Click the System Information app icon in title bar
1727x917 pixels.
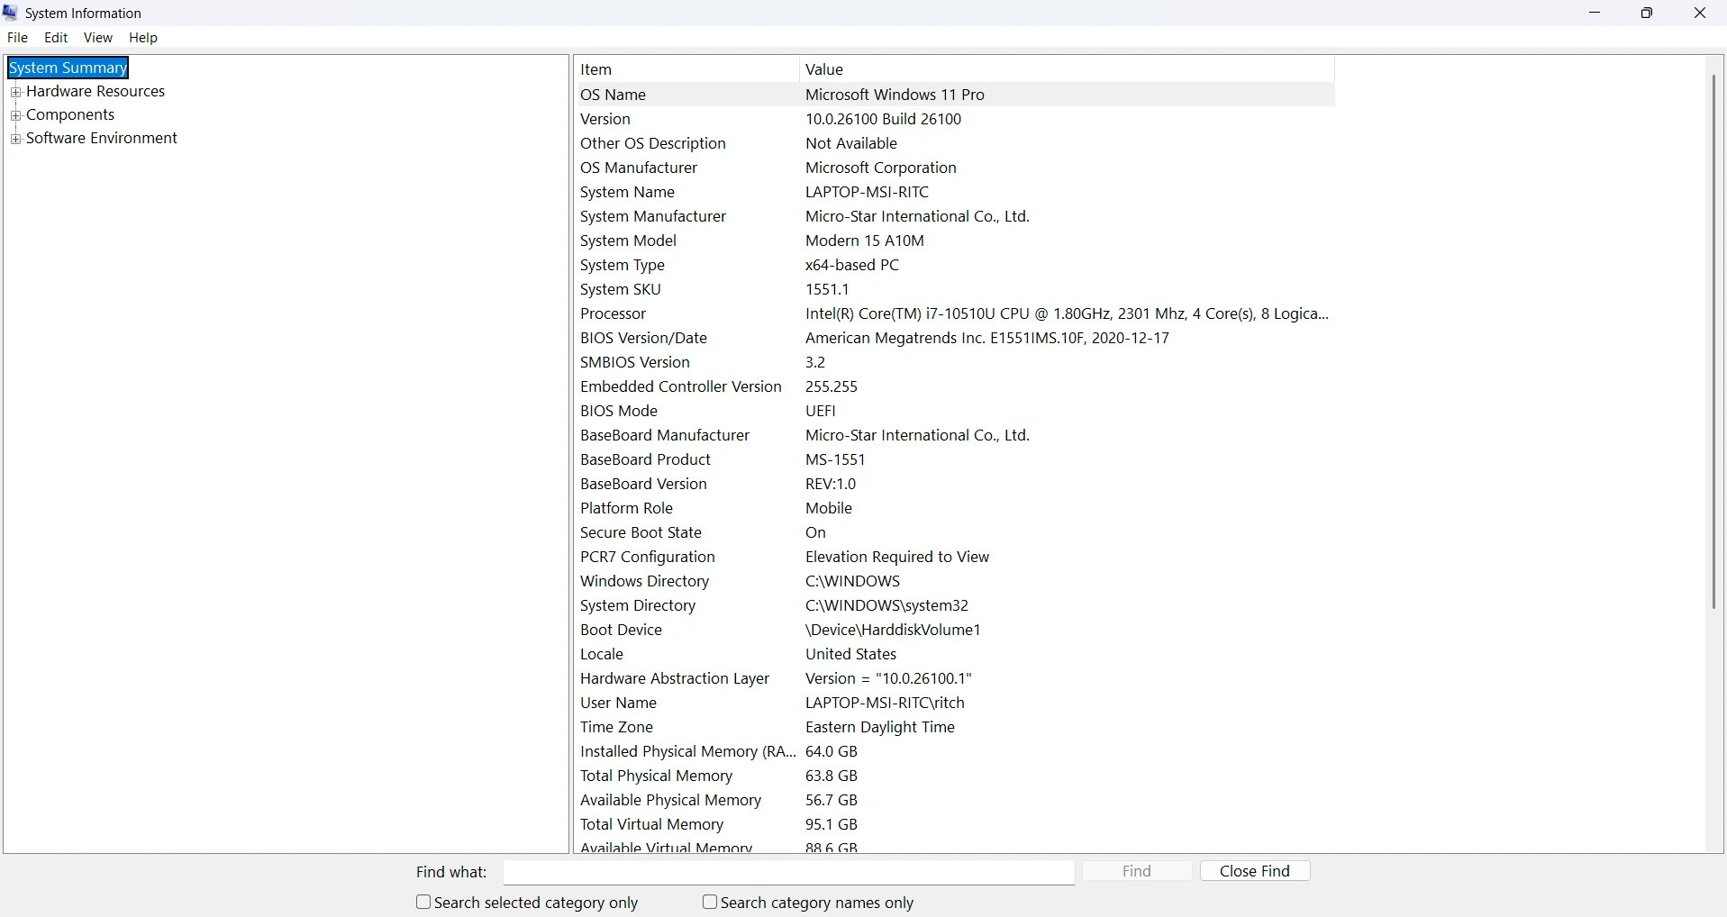pos(11,13)
